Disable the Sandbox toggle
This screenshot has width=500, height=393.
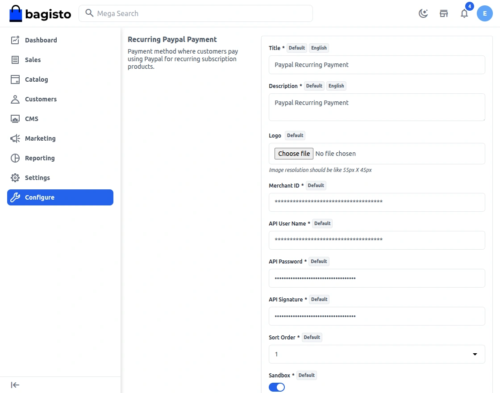pyautogui.click(x=277, y=387)
